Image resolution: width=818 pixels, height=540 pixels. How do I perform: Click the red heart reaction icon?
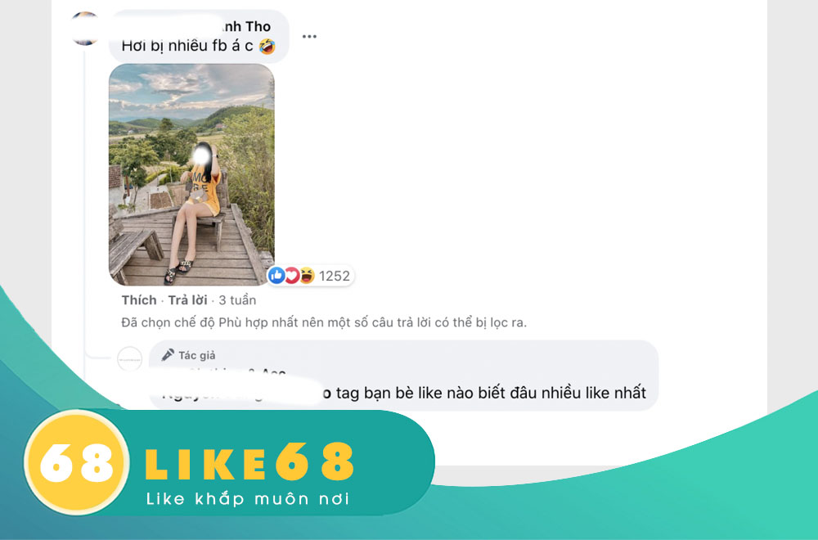292,276
